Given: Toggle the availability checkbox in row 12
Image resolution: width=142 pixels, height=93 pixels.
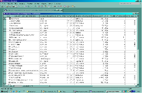Looking at the screenshot, I should point(135,45).
